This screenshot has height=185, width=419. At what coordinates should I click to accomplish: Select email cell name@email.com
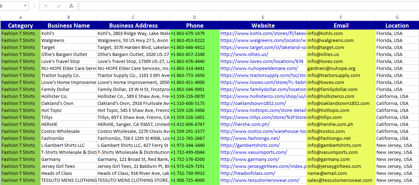tap(341, 173)
